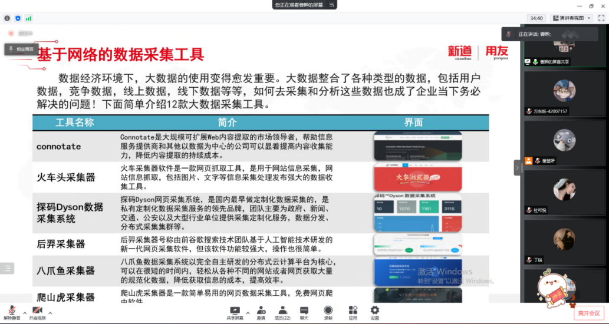Click the green network signal icon
The width and height of the screenshot is (609, 324).
(x=28, y=18)
